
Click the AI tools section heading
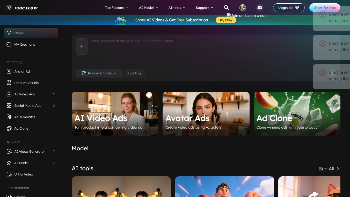pos(83,168)
